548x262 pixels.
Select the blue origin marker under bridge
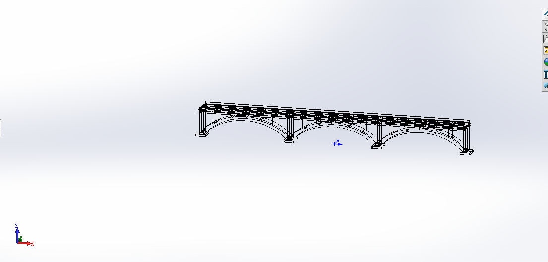[337, 143]
